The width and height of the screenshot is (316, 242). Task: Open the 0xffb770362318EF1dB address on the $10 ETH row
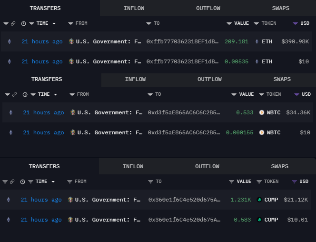coord(182,61)
